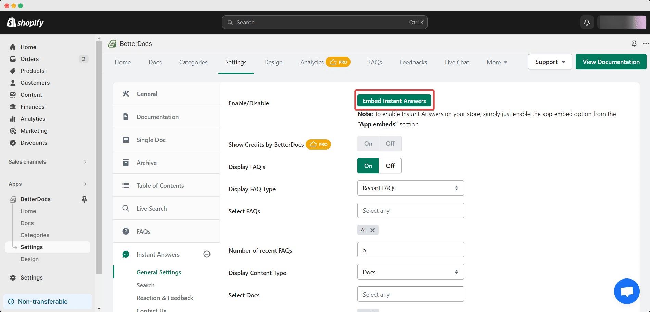Screen dimensions: 650x312
Task: Turn Display FAQ's Off
Action: pos(390,166)
